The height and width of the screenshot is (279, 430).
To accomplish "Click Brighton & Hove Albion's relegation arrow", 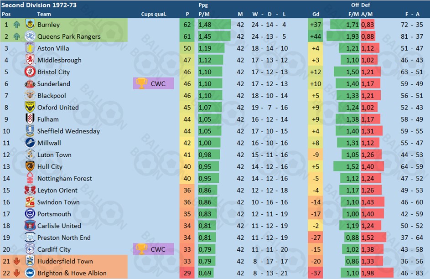I will (x=16, y=273).
